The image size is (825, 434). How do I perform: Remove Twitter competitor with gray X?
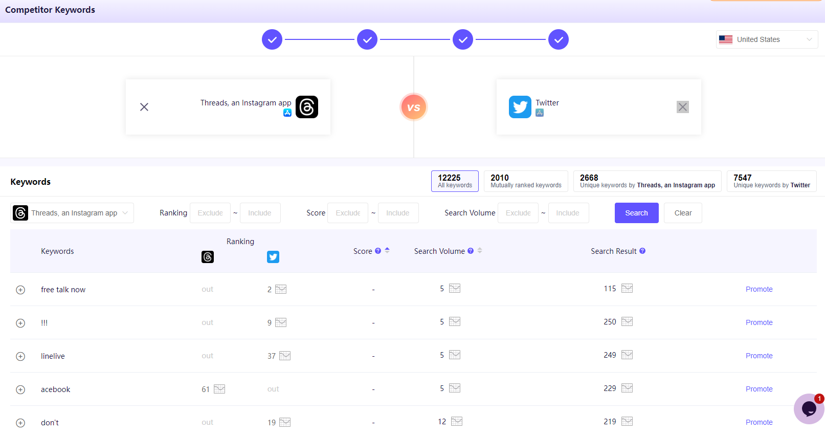[x=683, y=107]
